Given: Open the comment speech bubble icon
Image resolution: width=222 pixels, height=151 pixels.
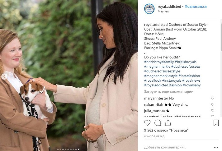Looking at the screenshot, I should (x=158, y=123).
